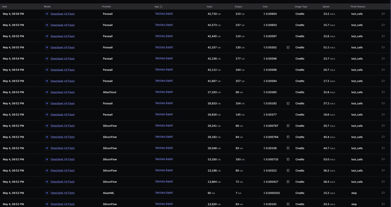Click the DeepSeek logo in the AkashML row
Screen dimensions: 391x207
47,193
